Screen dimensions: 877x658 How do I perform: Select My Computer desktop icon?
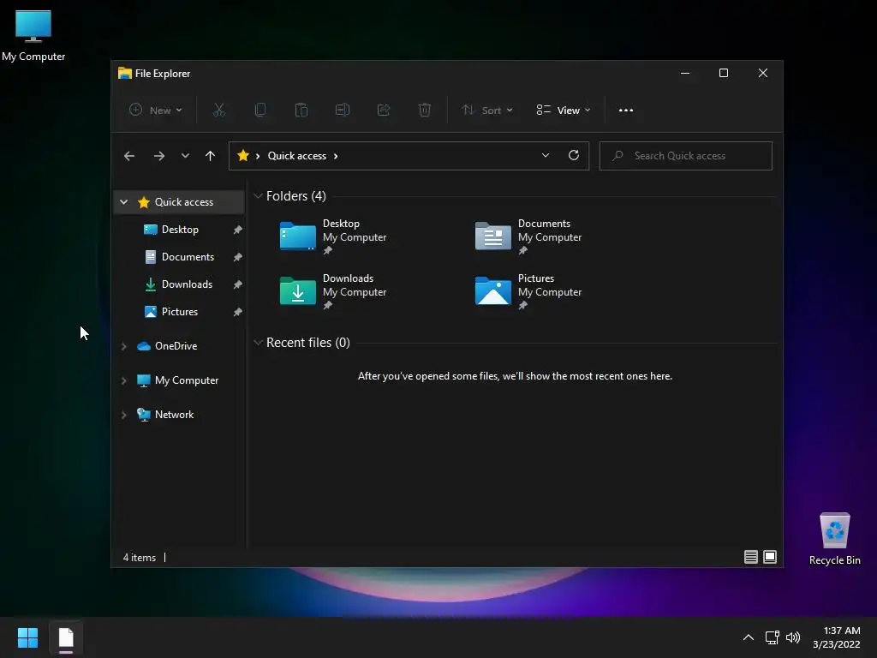33,35
